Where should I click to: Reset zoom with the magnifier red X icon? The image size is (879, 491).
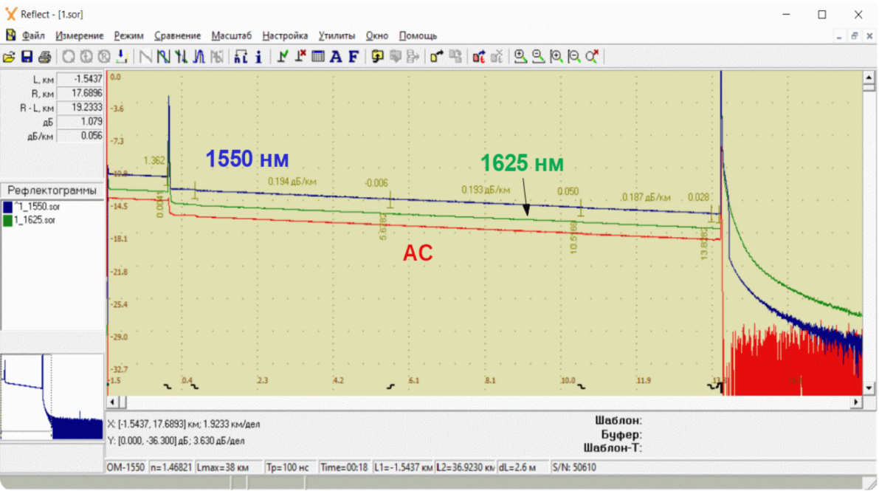click(x=592, y=57)
